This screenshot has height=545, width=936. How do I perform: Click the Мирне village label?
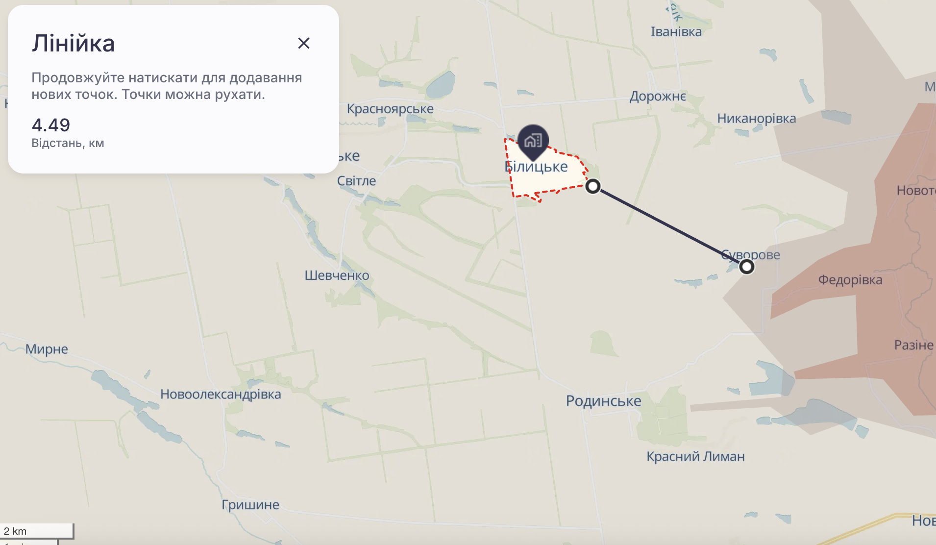[x=47, y=349]
